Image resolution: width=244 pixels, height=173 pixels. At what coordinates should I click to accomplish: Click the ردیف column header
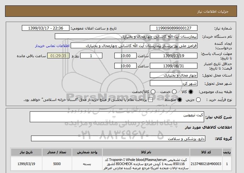(x=227, y=152)
